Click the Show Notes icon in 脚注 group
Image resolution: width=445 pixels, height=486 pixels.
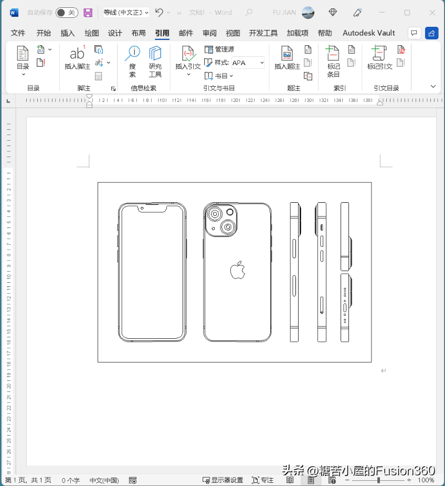point(99,76)
